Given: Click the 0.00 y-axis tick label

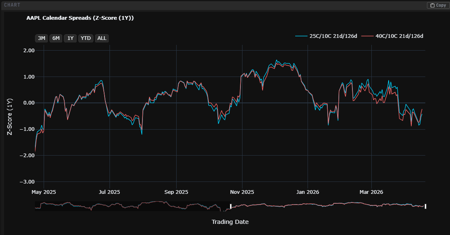Looking at the screenshot, I should point(29,103).
